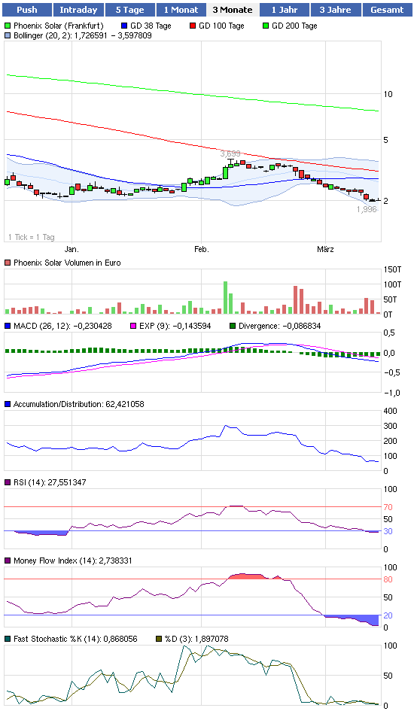Image resolution: width=414 pixels, height=714 pixels.
Task: Click the Bollinger value '1,726591 − 3,597809'
Action: tap(112, 35)
